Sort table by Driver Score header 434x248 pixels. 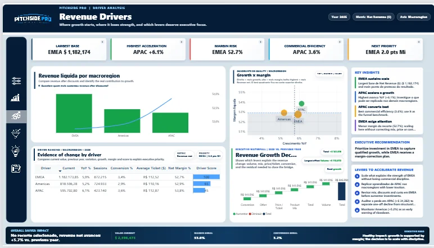206,168
